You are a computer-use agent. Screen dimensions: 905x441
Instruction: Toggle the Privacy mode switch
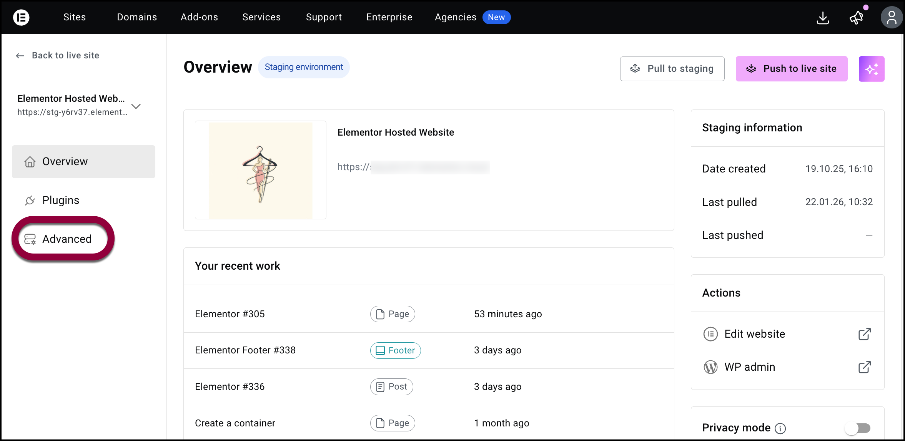pyautogui.click(x=858, y=428)
